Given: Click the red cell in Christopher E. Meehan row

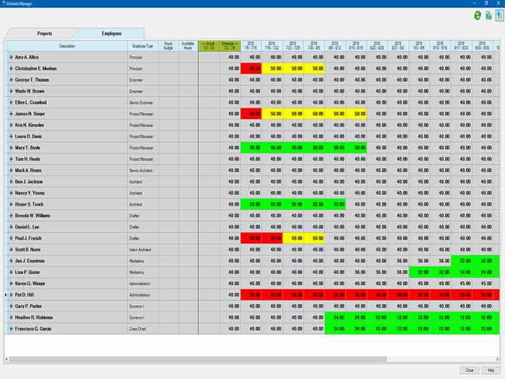Looking at the screenshot, I should (x=251, y=69).
